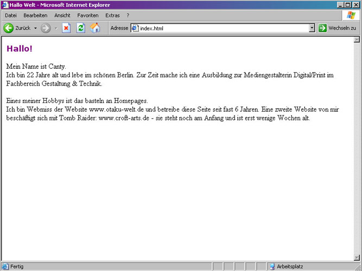The width and height of the screenshot is (362, 271).
Task: Click www.croft-arts.de in the text
Action: click(x=124, y=118)
